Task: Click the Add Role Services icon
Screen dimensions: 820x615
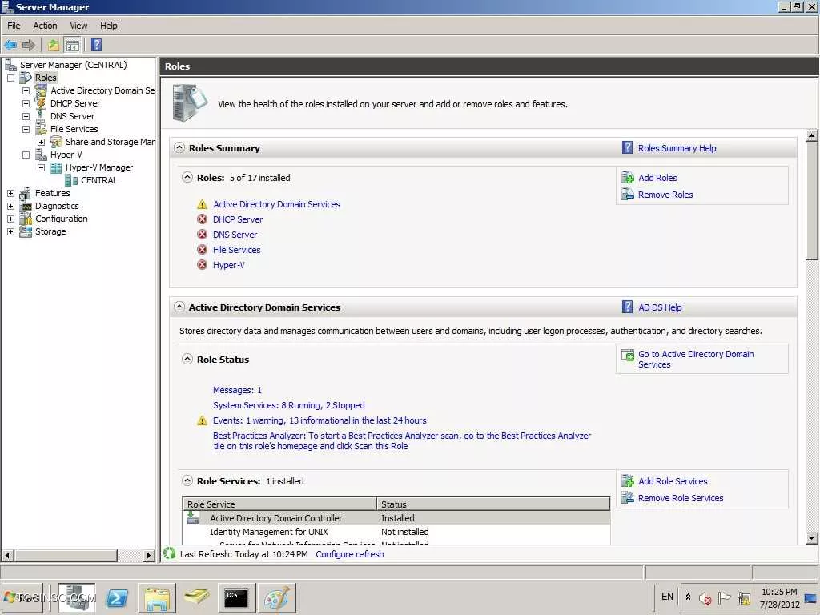Action: click(628, 481)
